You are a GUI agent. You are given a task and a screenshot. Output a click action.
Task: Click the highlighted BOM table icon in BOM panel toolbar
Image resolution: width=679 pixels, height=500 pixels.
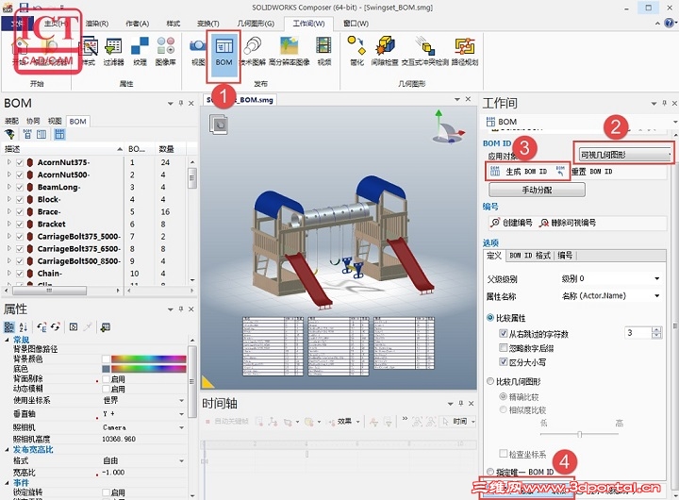click(x=59, y=134)
